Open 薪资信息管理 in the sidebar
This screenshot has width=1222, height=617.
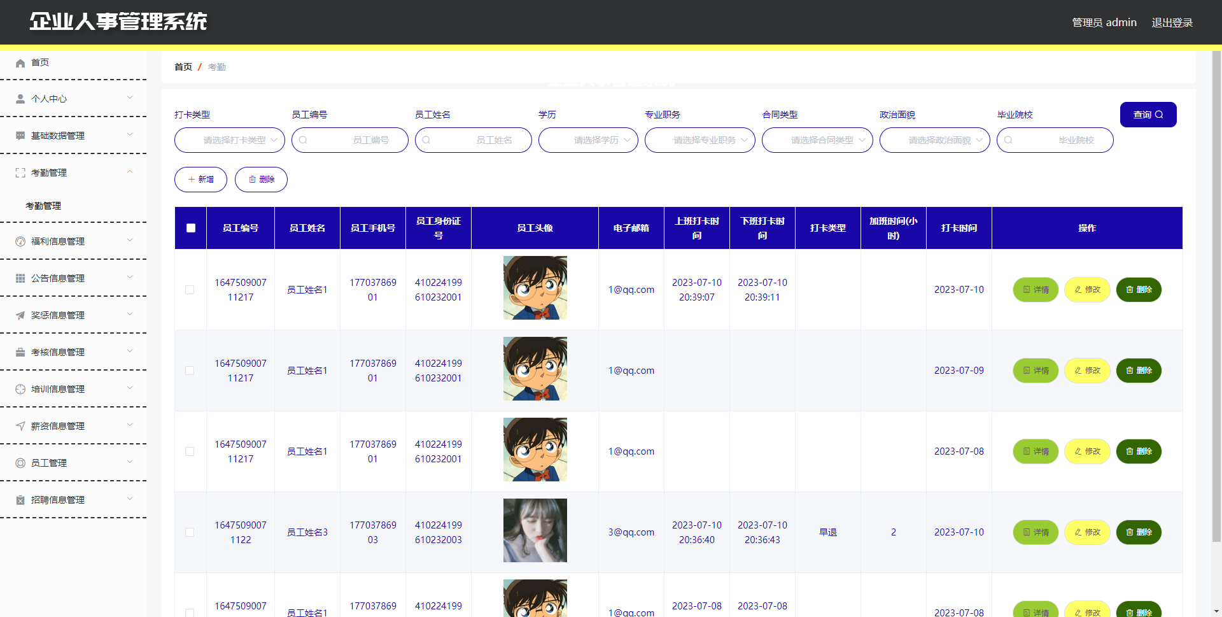[x=73, y=426]
